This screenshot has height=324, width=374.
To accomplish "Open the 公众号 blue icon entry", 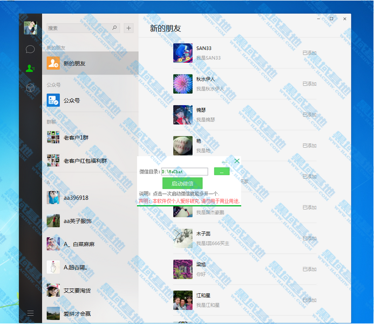I will (90, 100).
